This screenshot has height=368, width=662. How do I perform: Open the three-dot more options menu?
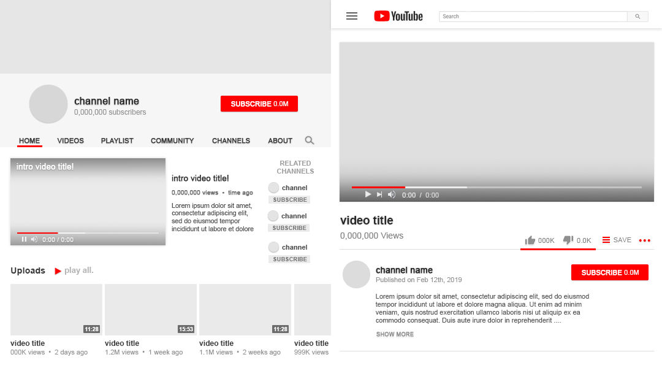[x=644, y=240]
